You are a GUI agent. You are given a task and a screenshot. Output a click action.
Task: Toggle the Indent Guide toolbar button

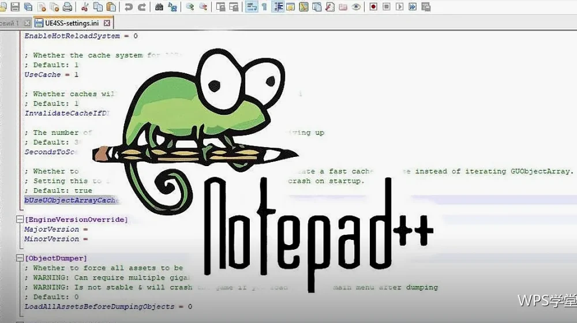(x=278, y=6)
